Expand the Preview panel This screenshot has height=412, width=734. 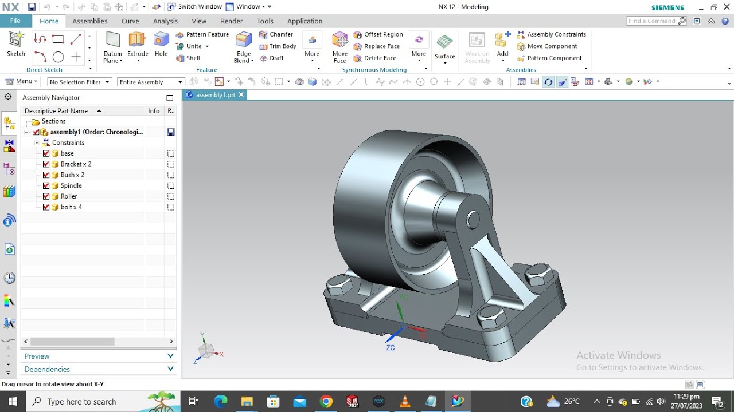99,356
